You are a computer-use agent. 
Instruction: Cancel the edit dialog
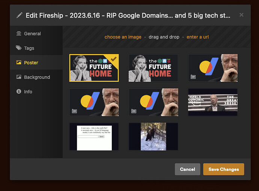(x=187, y=169)
